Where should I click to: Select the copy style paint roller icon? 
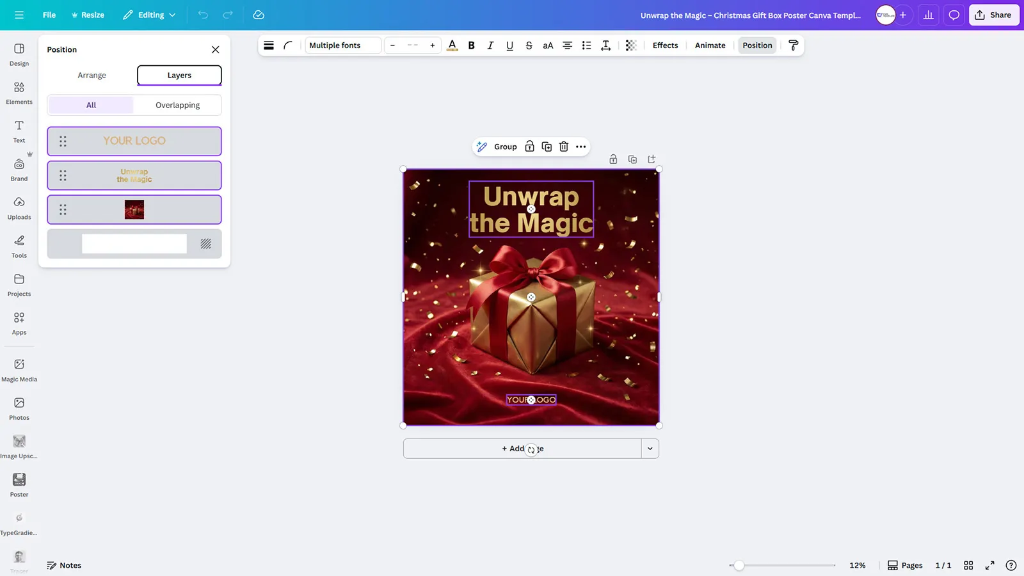793,45
